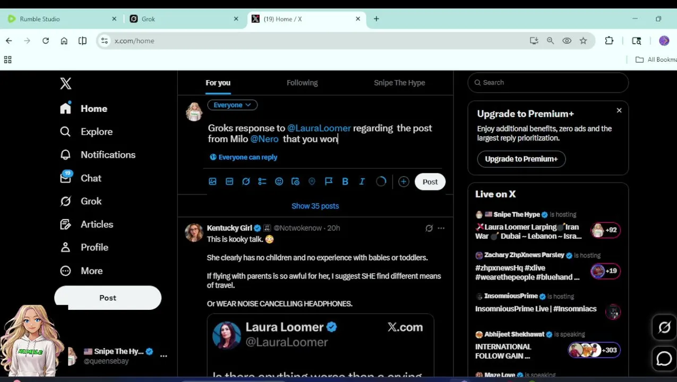This screenshot has width=677, height=382.
Task: Add another post to the thread
Action: tap(404, 182)
